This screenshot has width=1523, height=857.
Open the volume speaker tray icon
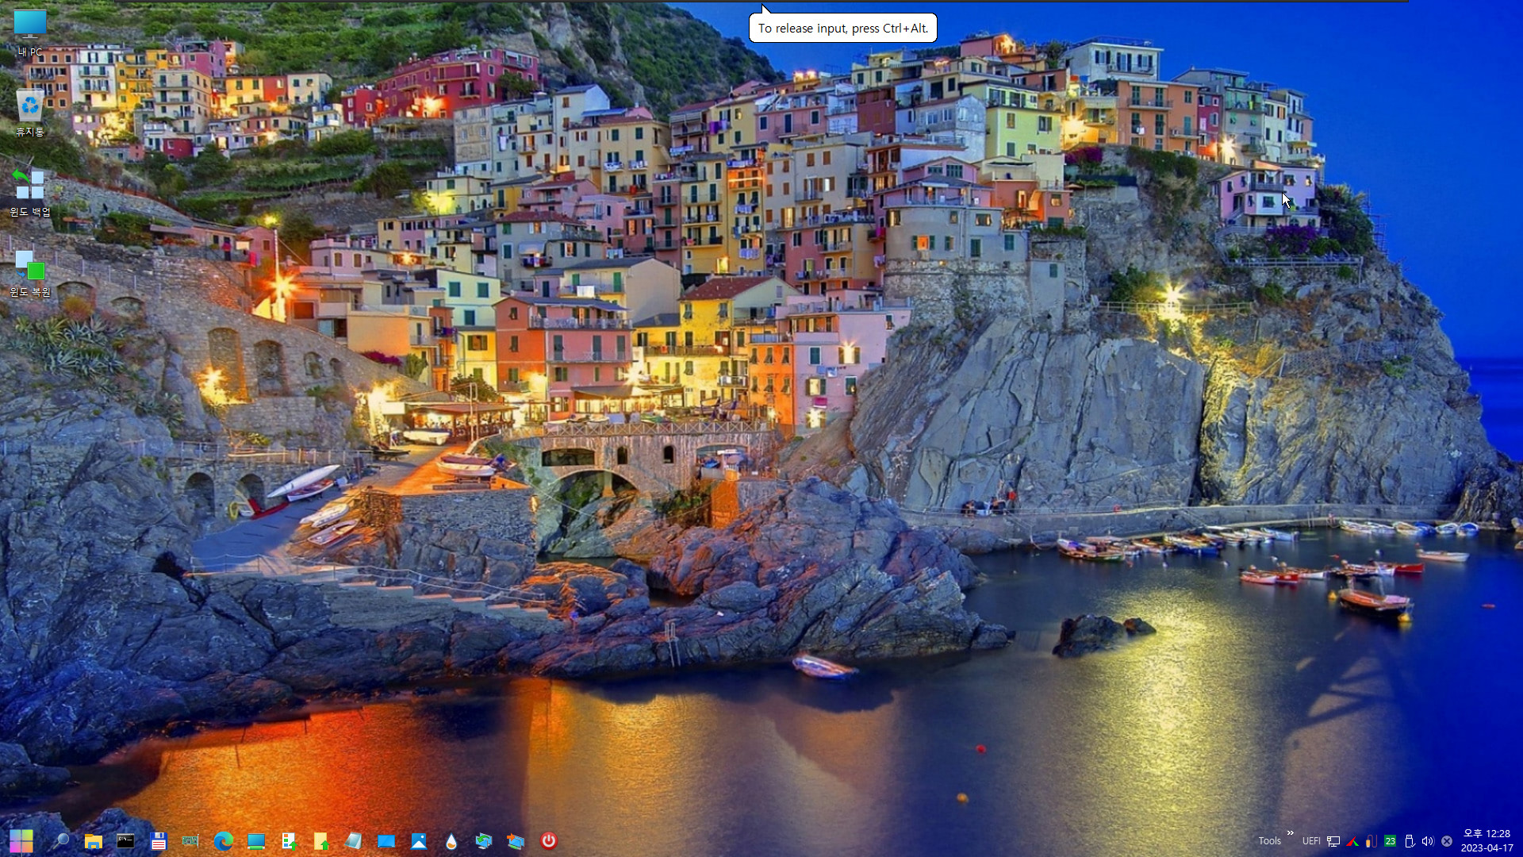tap(1428, 841)
